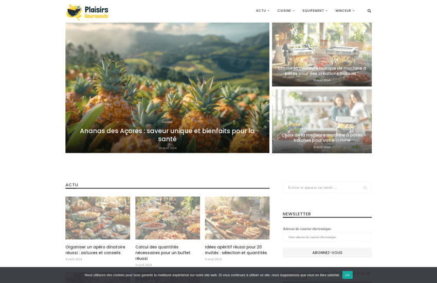Expand the CUISINE menu dropdown
Screen dimensions: 437x283
click(286, 11)
